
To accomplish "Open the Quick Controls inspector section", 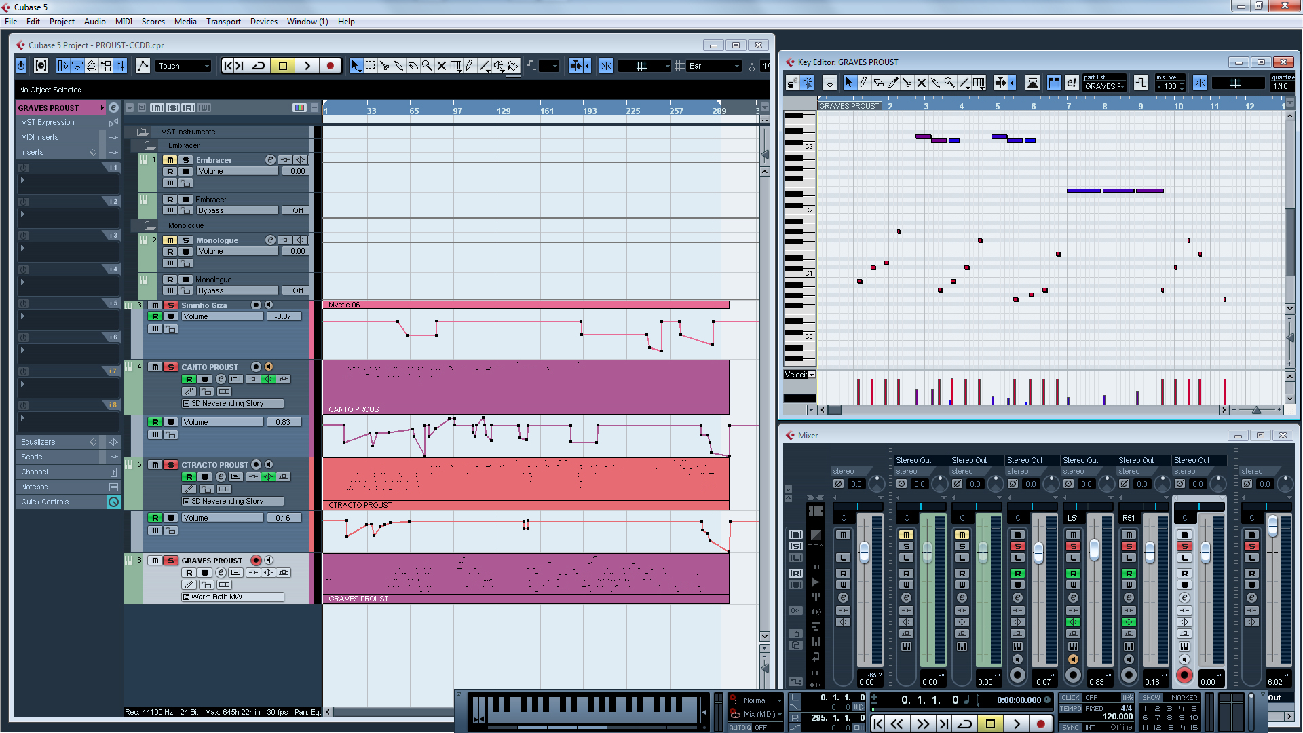I will (45, 502).
